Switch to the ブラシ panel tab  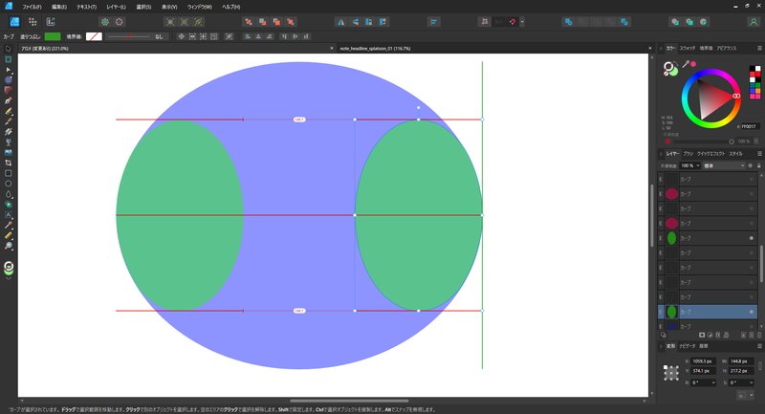click(x=688, y=154)
